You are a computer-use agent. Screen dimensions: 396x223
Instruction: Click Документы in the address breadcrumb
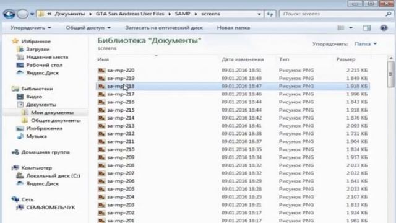coord(70,14)
